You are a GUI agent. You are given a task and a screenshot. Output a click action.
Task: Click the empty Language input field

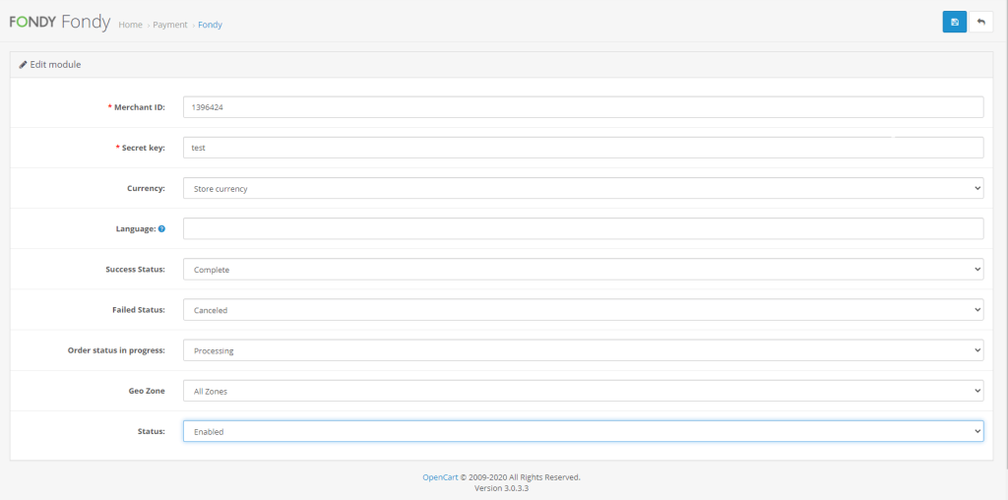[x=583, y=228]
